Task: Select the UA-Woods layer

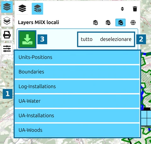Action: point(77,130)
